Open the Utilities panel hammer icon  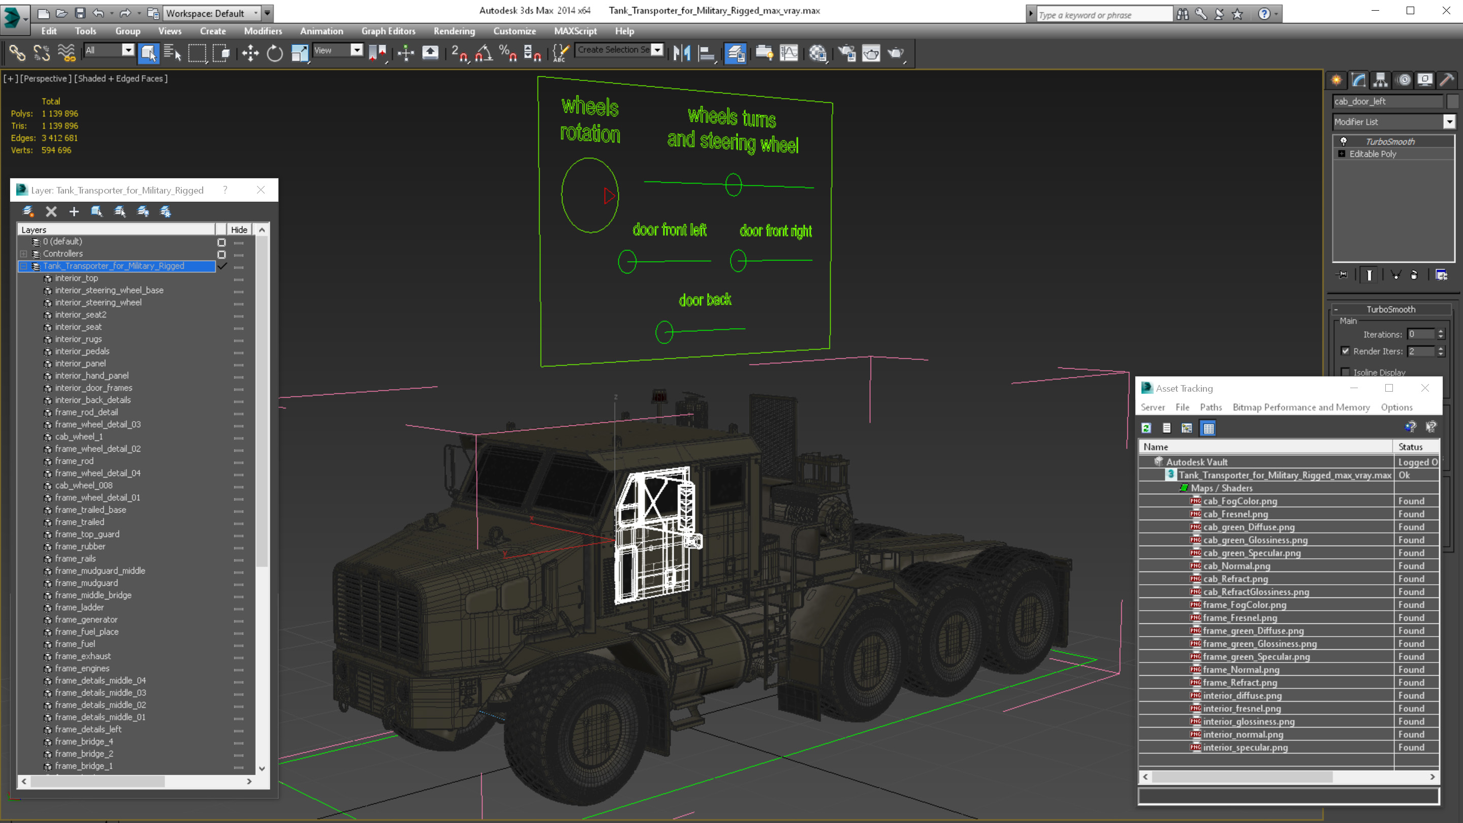pyautogui.click(x=1447, y=80)
